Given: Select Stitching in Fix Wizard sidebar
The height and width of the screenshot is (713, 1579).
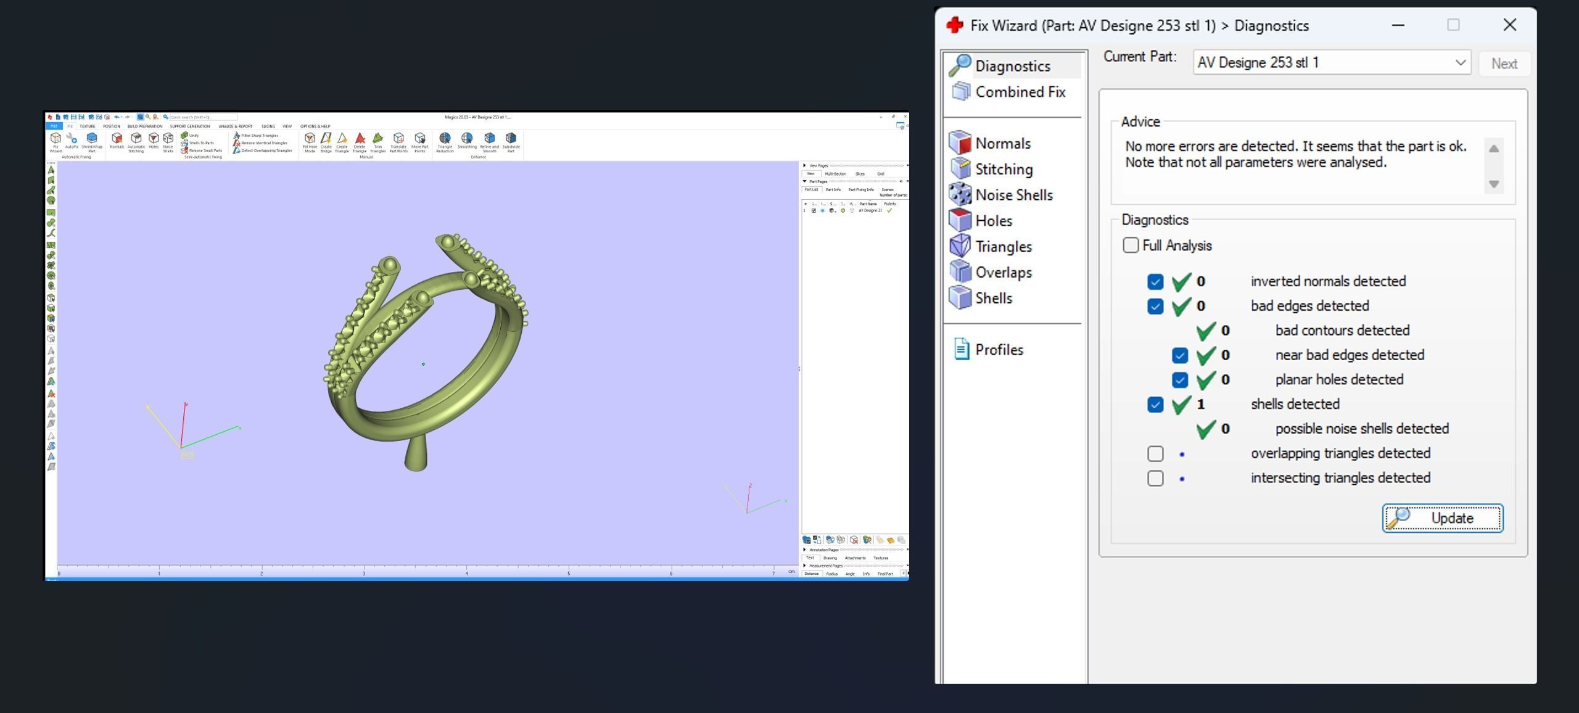Looking at the screenshot, I should (1003, 170).
